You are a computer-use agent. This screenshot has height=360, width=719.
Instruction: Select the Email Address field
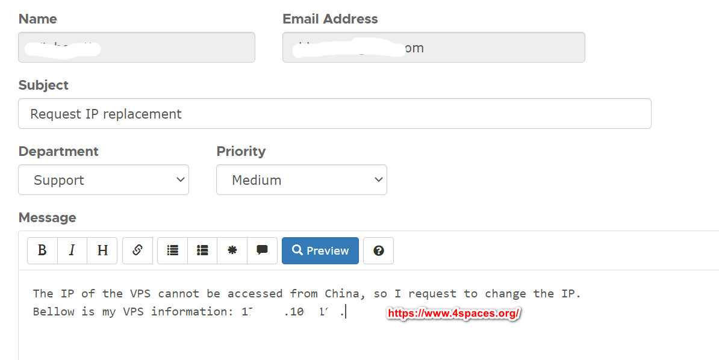tap(433, 47)
